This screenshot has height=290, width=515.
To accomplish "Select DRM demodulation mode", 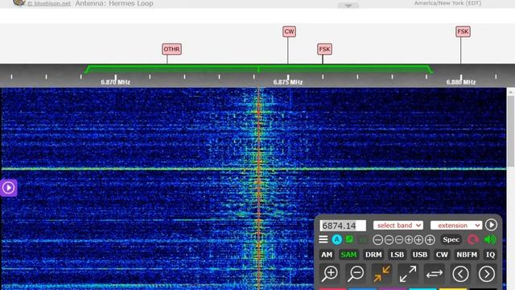I will click(x=373, y=255).
